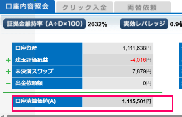Click the green minus beside 出金依頼額

pos(8,84)
